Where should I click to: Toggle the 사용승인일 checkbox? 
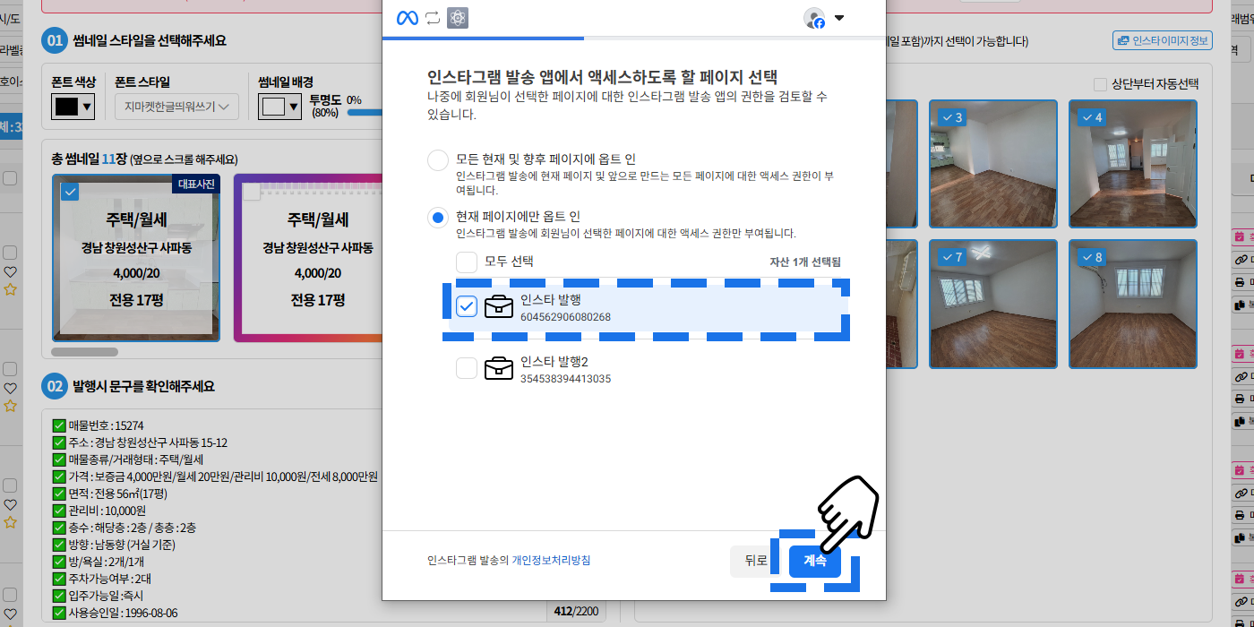[x=59, y=613]
